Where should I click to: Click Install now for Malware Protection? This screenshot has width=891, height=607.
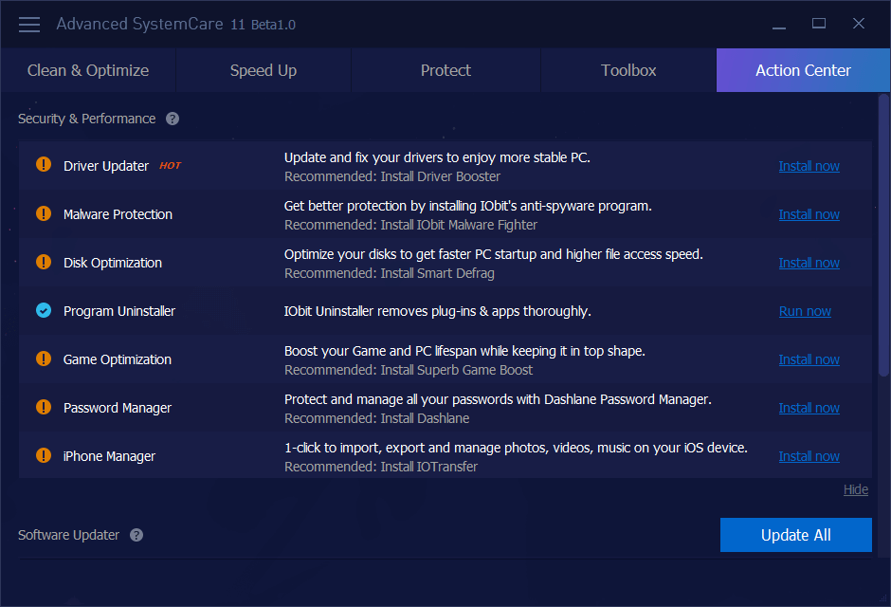(x=809, y=214)
